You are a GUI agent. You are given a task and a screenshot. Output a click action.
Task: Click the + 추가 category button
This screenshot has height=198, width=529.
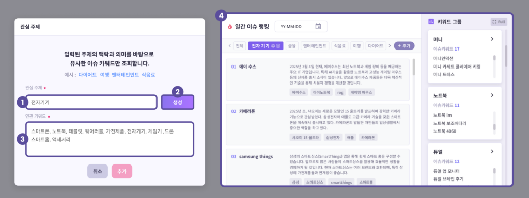click(x=404, y=46)
